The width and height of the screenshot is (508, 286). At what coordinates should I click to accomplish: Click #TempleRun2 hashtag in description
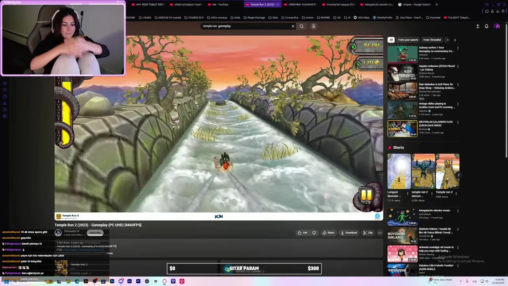click(x=92, y=243)
